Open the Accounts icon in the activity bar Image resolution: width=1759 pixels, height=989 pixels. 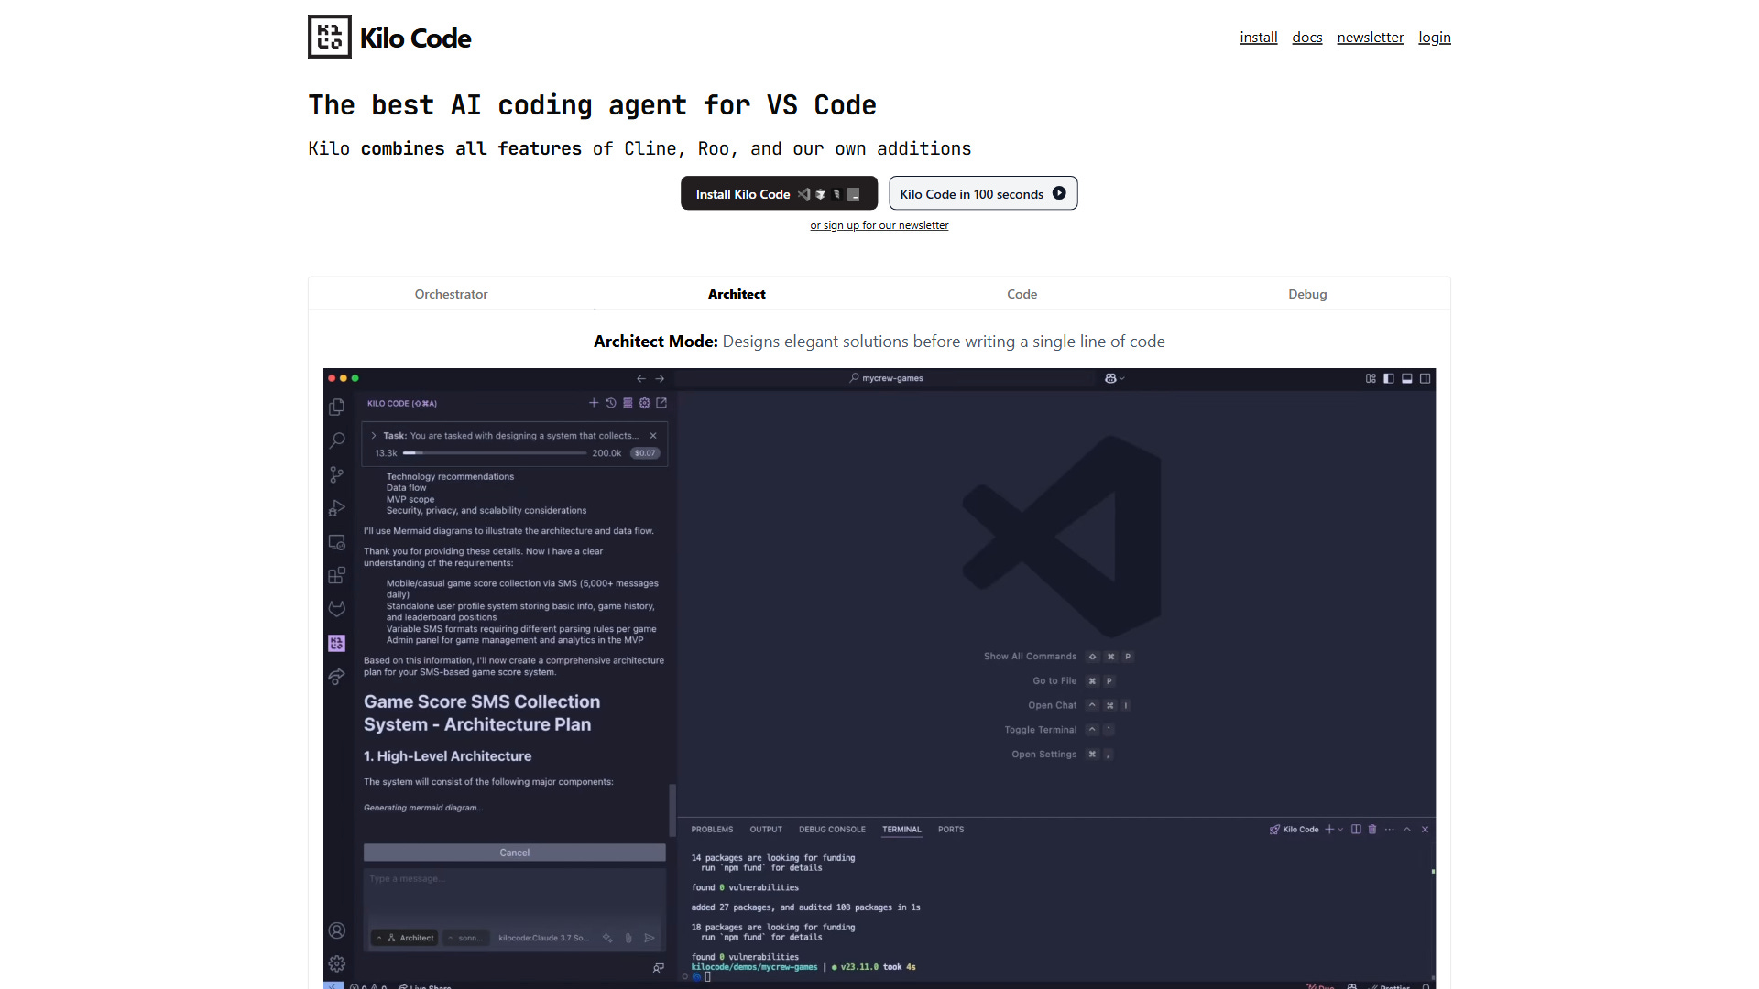[337, 930]
